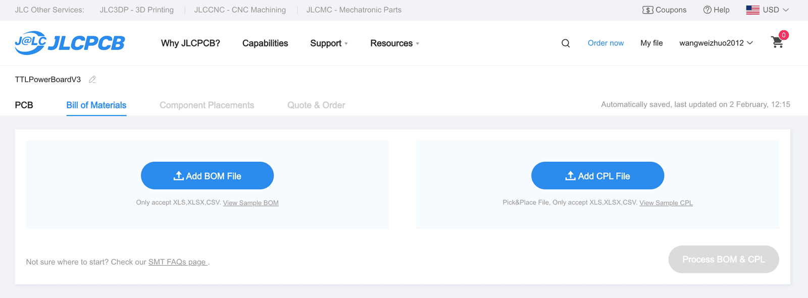The image size is (808, 298).
Task: Click the US flag icon
Action: click(x=752, y=10)
